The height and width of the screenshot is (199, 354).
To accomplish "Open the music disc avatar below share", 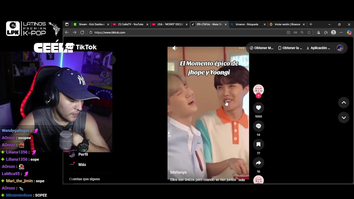I will (258, 180).
